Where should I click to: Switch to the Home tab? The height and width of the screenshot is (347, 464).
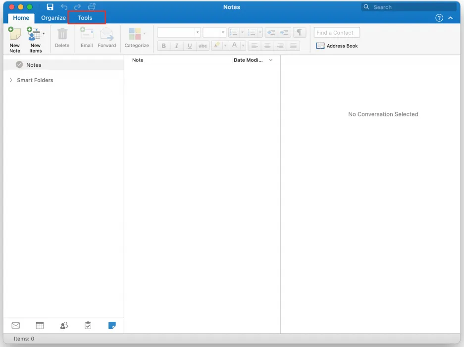click(x=21, y=18)
